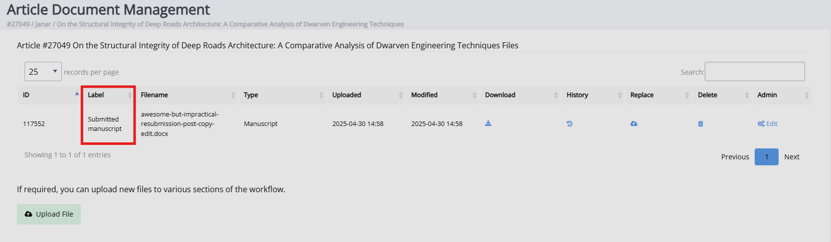Select page 1 in pagination
831x242 pixels.
tap(767, 157)
